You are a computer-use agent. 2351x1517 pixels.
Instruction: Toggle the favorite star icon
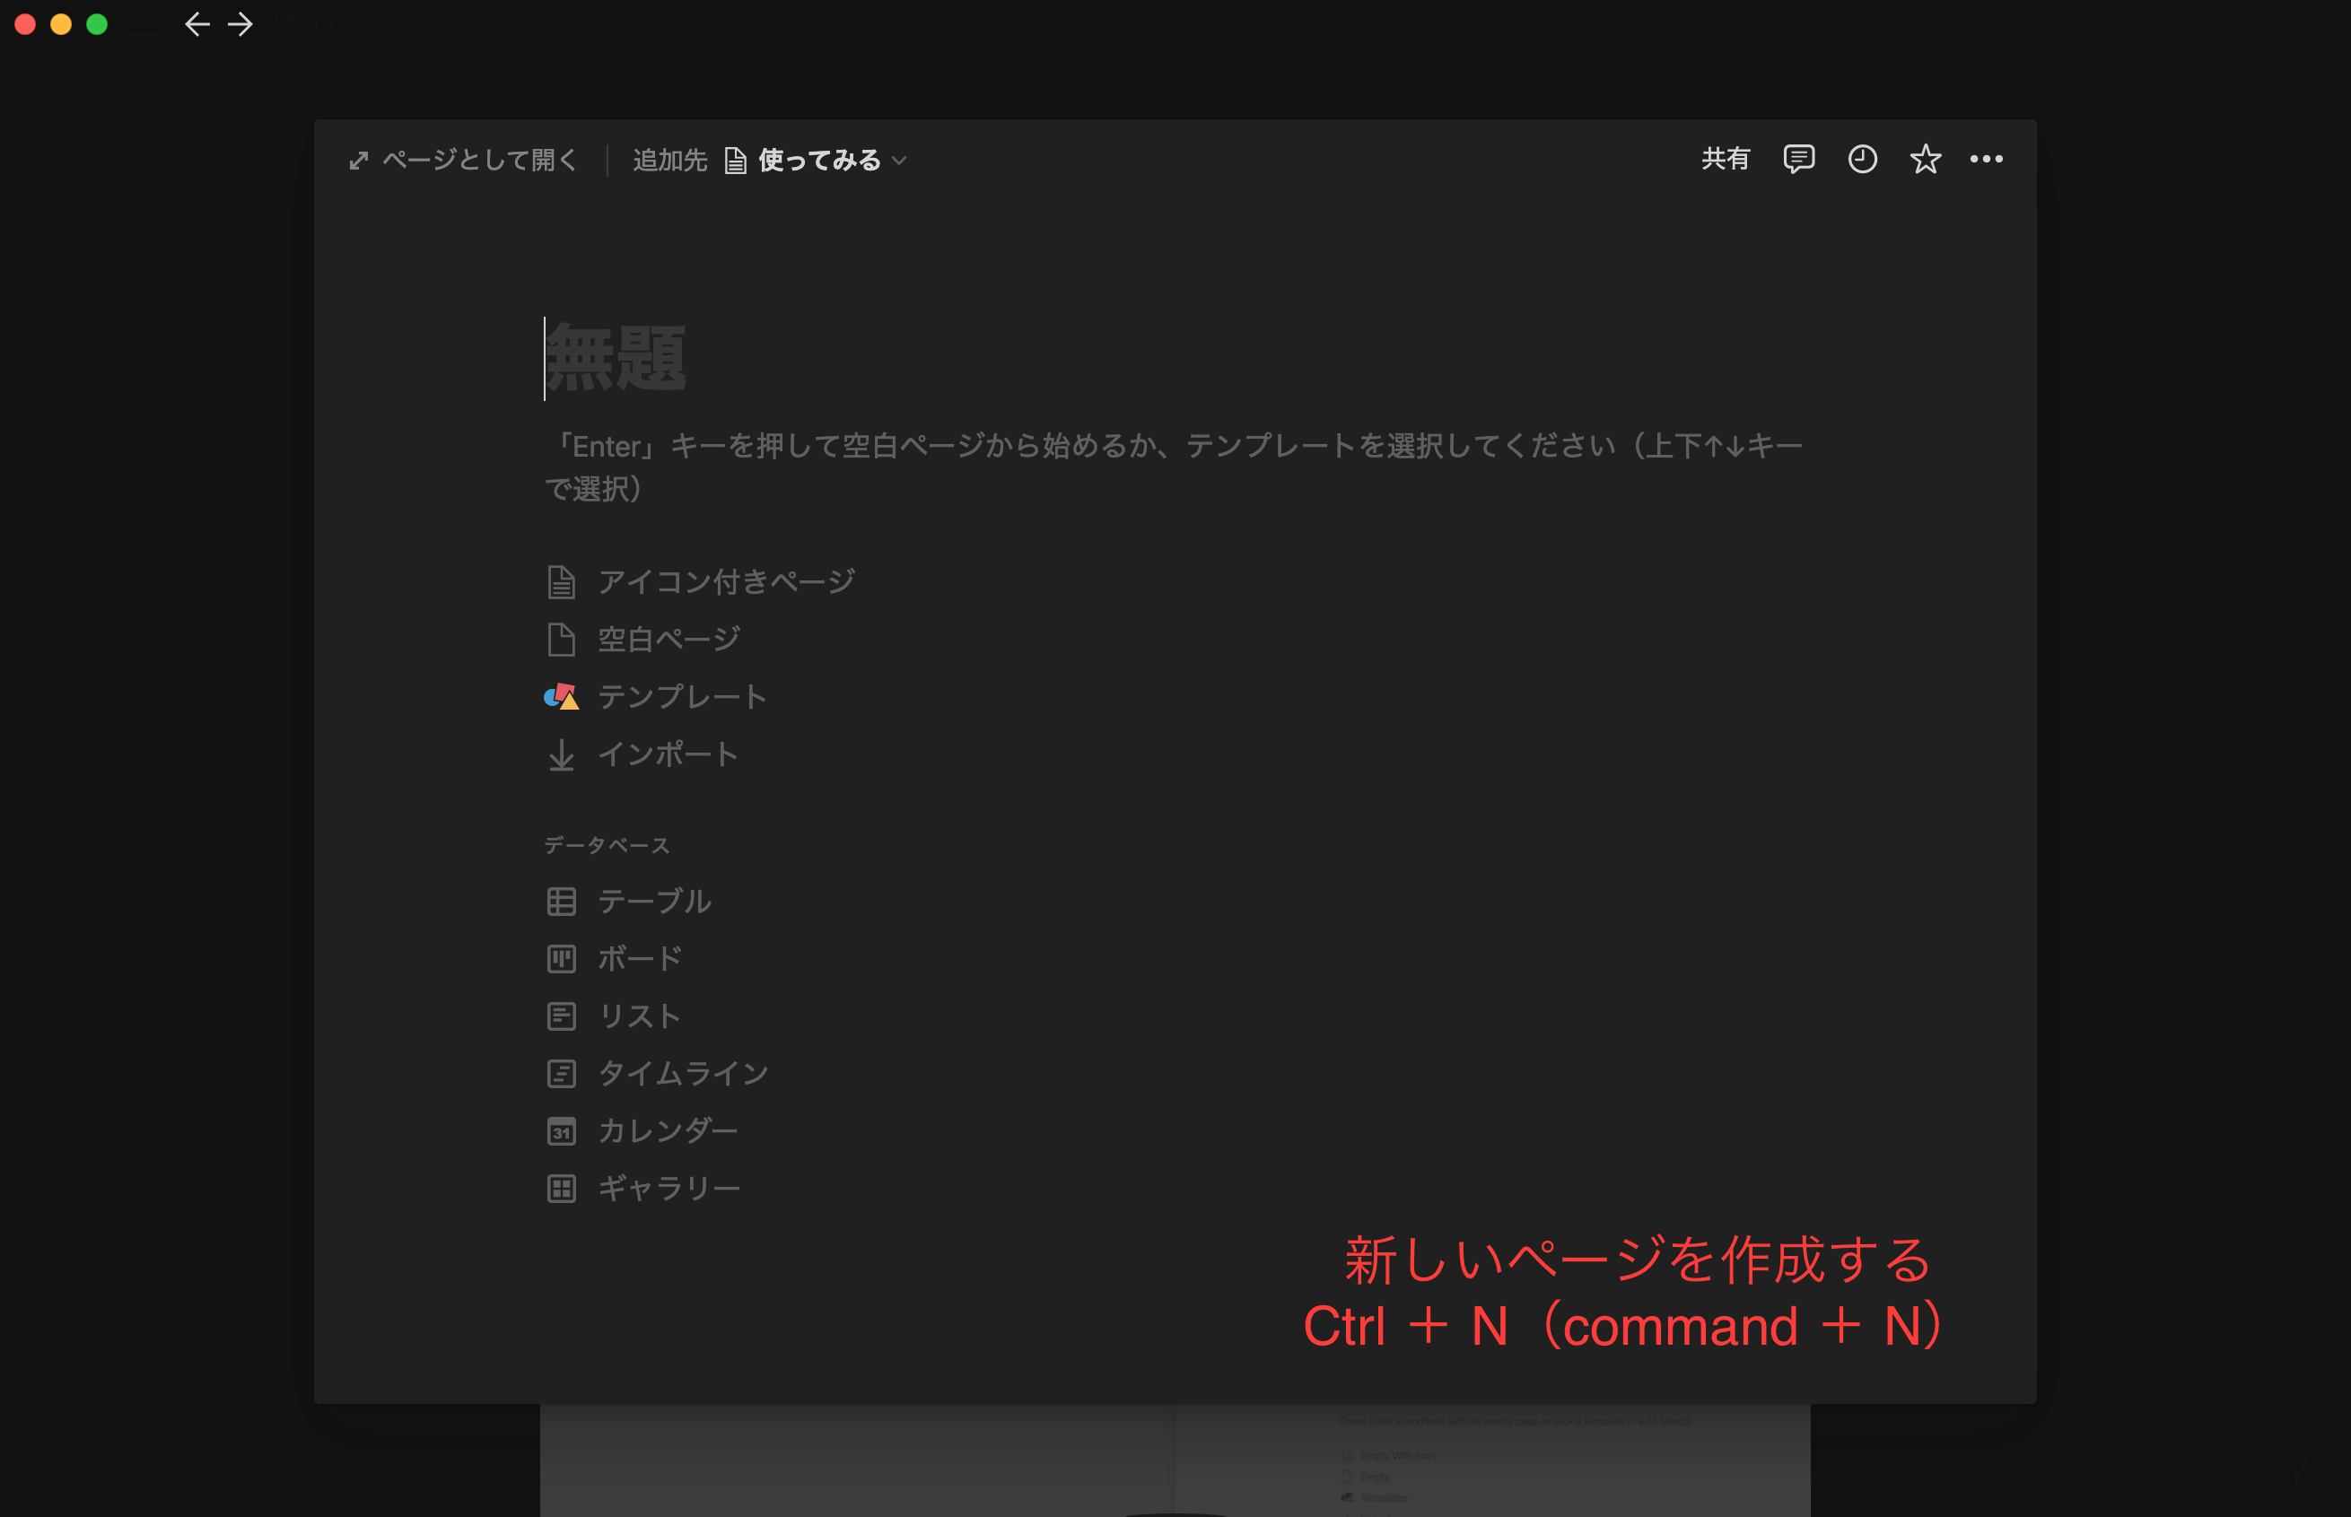point(1925,159)
